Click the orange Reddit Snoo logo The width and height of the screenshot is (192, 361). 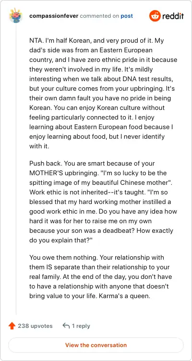pos(155,16)
